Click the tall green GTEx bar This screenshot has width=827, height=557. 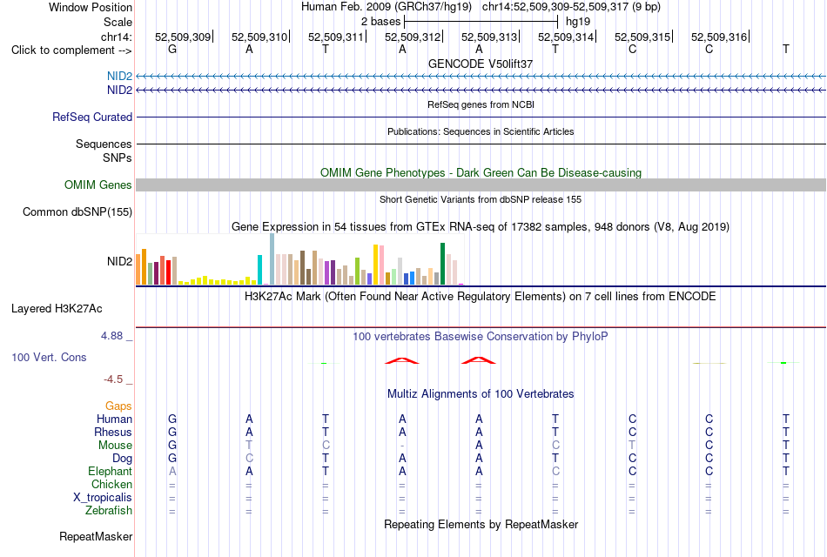coord(442,264)
